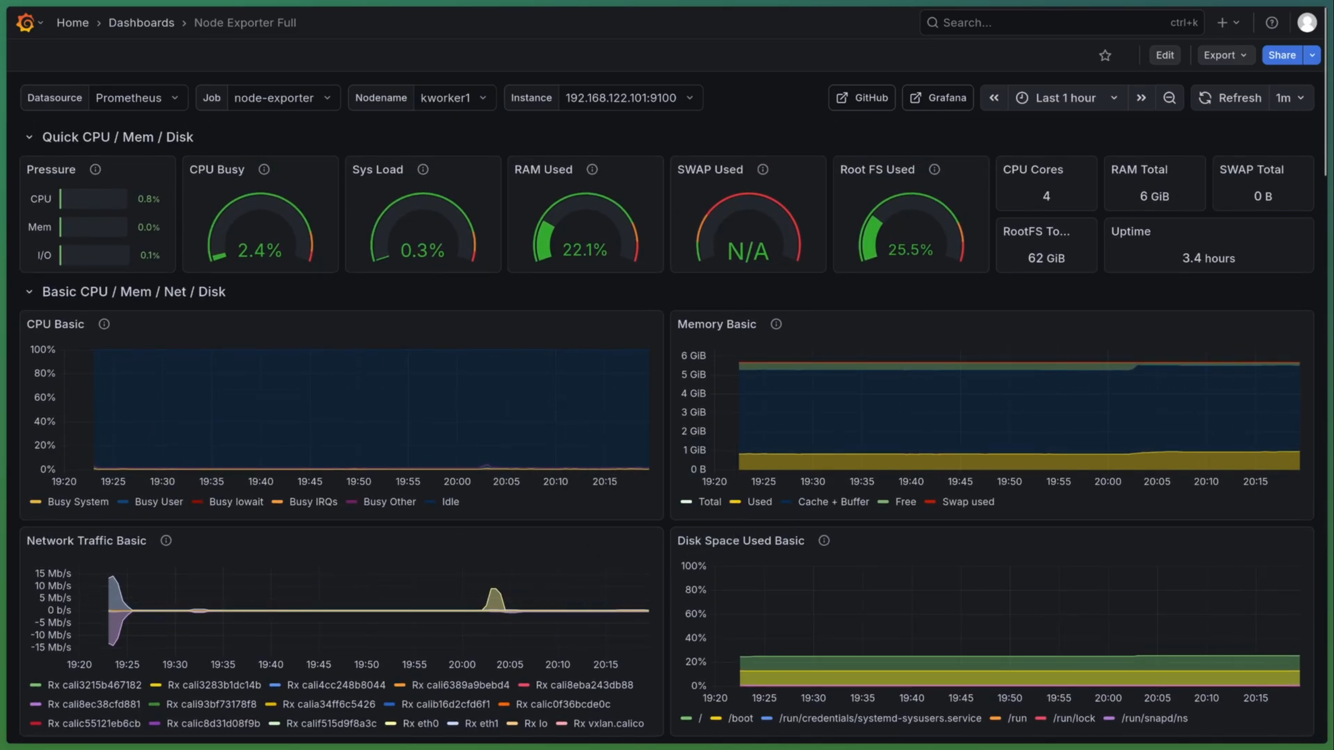The width and height of the screenshot is (1334, 750).
Task: Shift time range forward with double-right arrows
Action: tap(1141, 98)
